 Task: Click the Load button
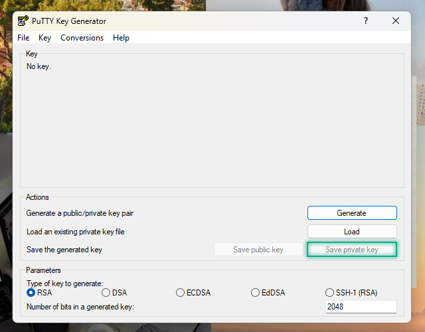(352, 232)
